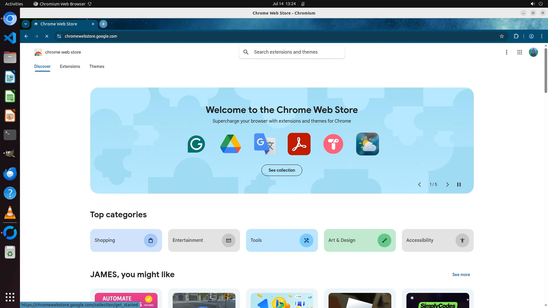Open the Extensions puzzle icon in toolbar
Viewport: 548px width, 308px height.
pos(516,36)
